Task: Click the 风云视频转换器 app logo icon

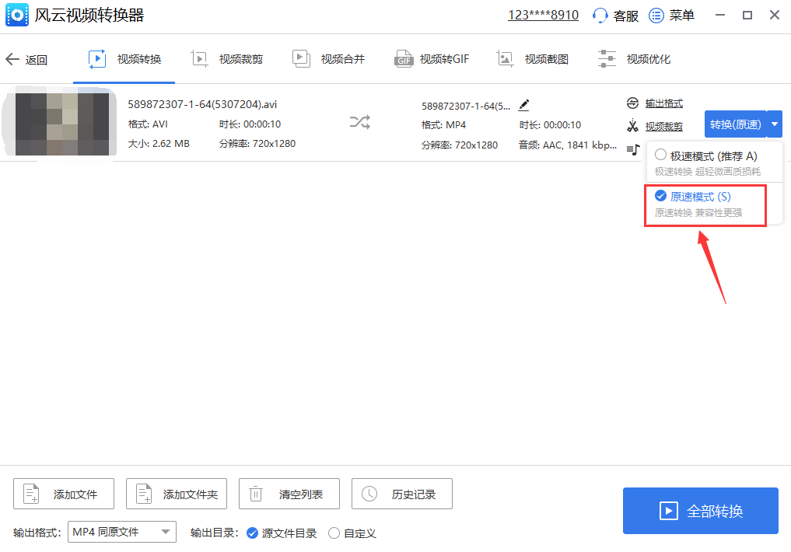Action: point(17,16)
